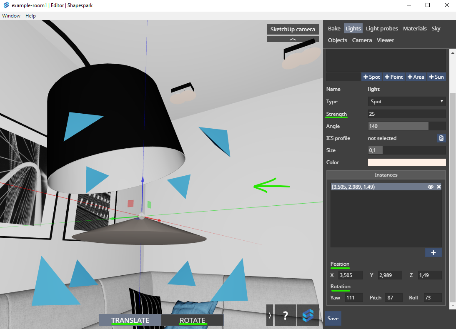Image resolution: width=456 pixels, height=329 pixels.
Task: Expand the side panel arrow near help icon
Action: tap(269, 315)
